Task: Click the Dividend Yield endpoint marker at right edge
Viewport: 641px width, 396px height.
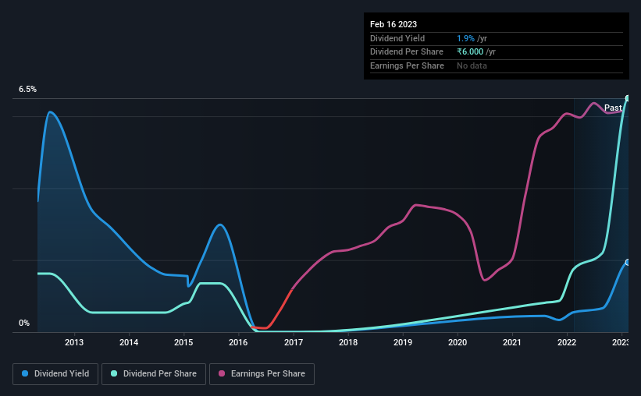Action: click(x=628, y=263)
